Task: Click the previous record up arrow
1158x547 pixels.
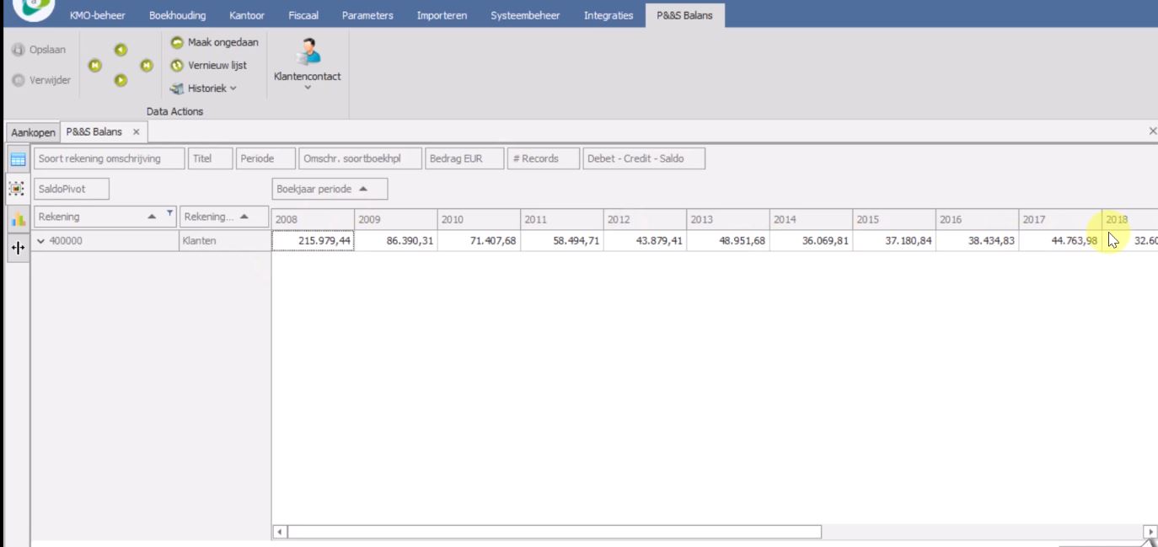Action: 121,51
